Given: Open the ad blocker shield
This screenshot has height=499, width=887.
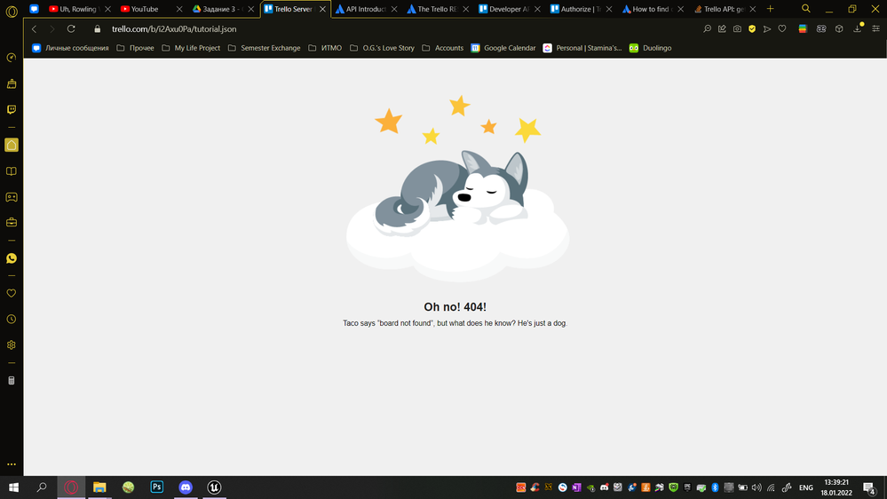Looking at the screenshot, I should point(752,28).
